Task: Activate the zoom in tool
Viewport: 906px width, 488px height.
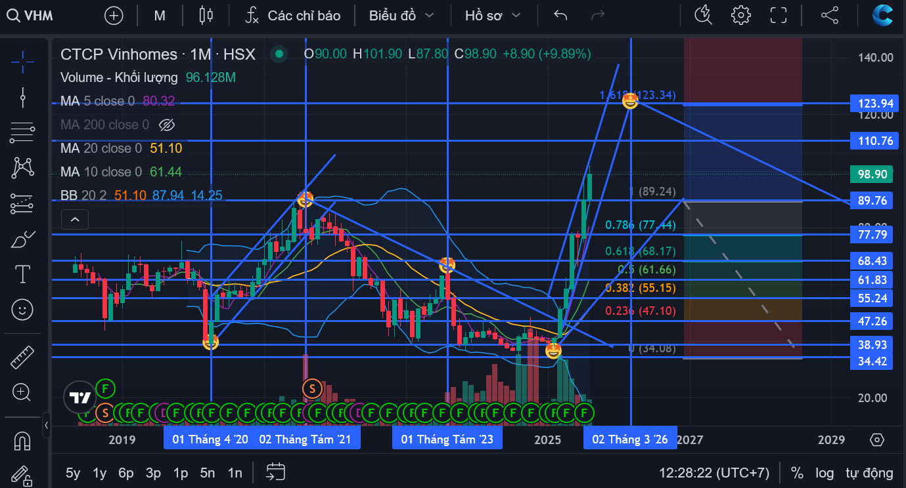Action: coord(23,392)
